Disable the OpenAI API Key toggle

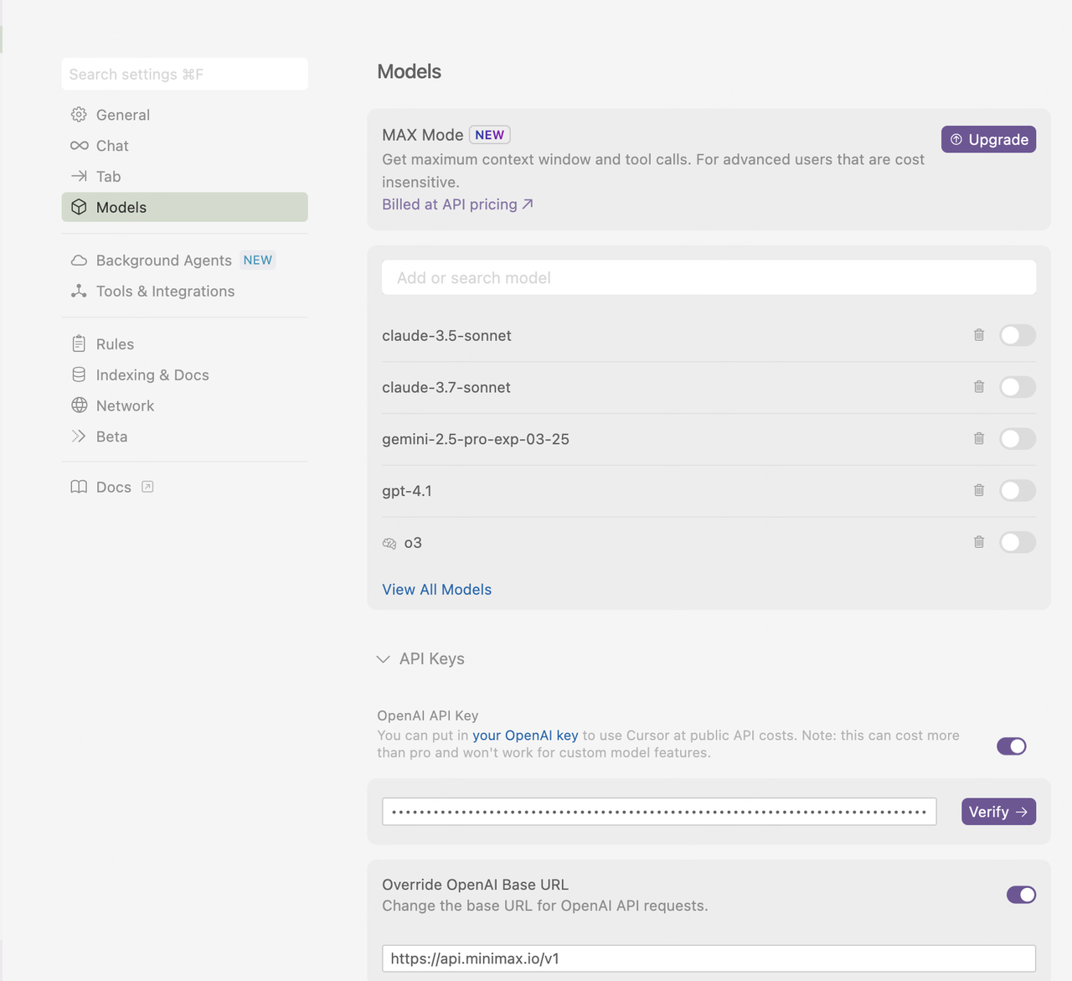pos(1011,746)
